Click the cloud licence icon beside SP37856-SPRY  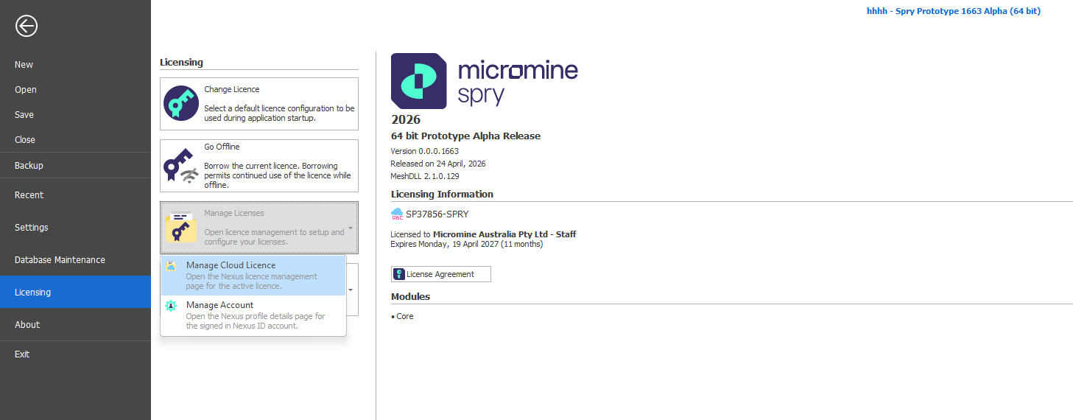(x=398, y=214)
